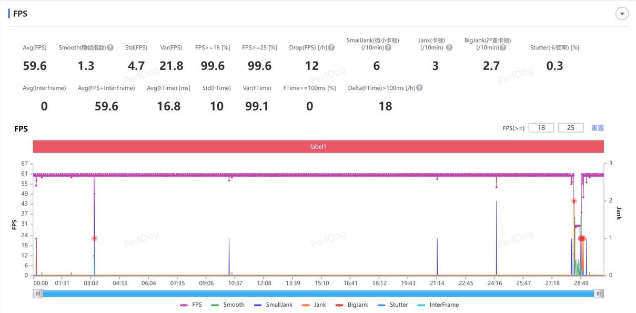Select the red label1 bar
Screen dimensions: 636x313
point(318,147)
